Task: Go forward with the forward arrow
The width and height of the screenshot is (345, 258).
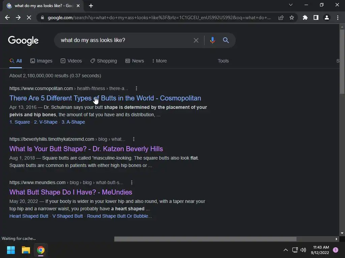Action: click(18, 17)
